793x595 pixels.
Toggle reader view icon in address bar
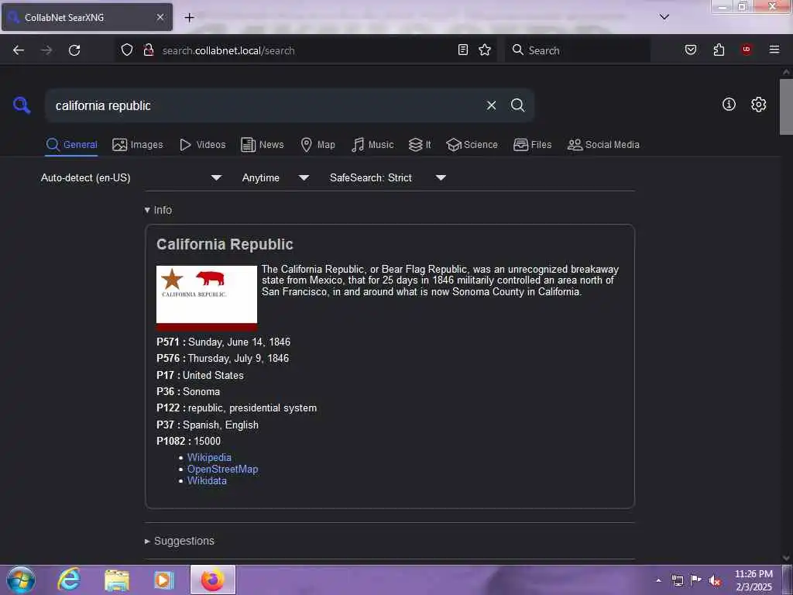(463, 50)
